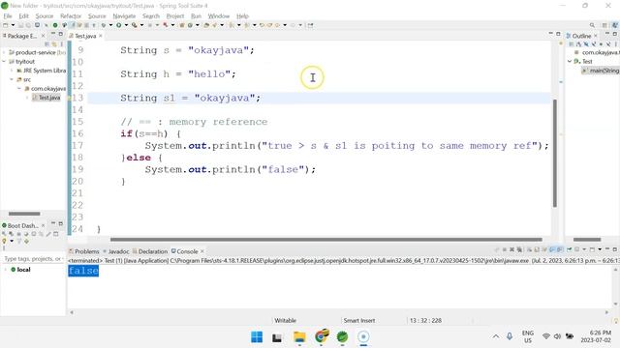Click the Pin Editor toolbar icon
The width and height of the screenshot is (620, 348).
click(310, 25)
